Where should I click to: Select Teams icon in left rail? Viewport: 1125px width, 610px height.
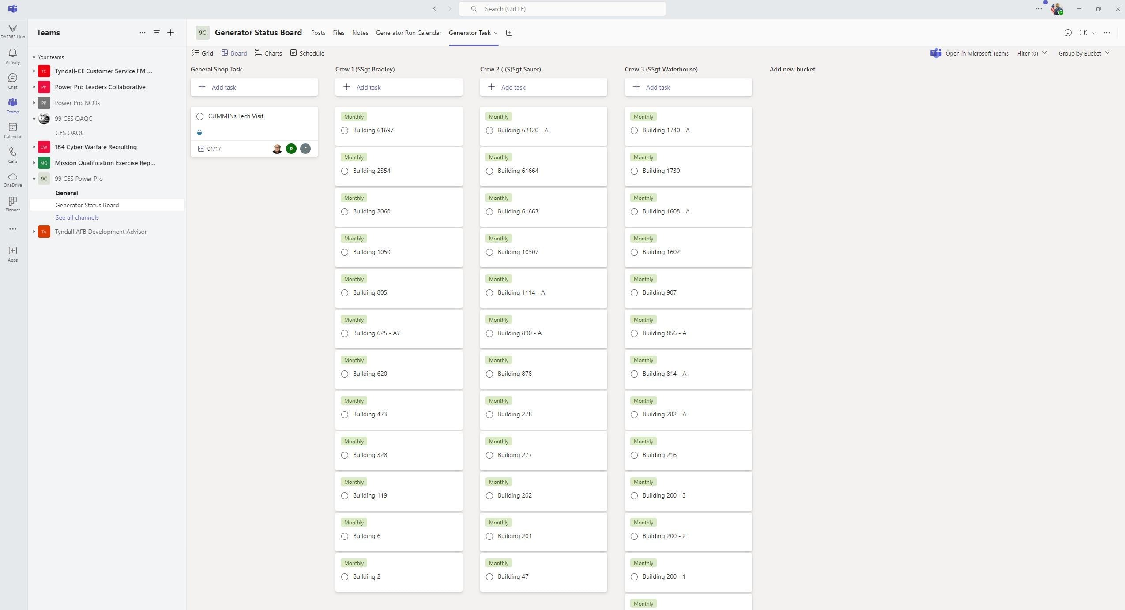pyautogui.click(x=13, y=106)
